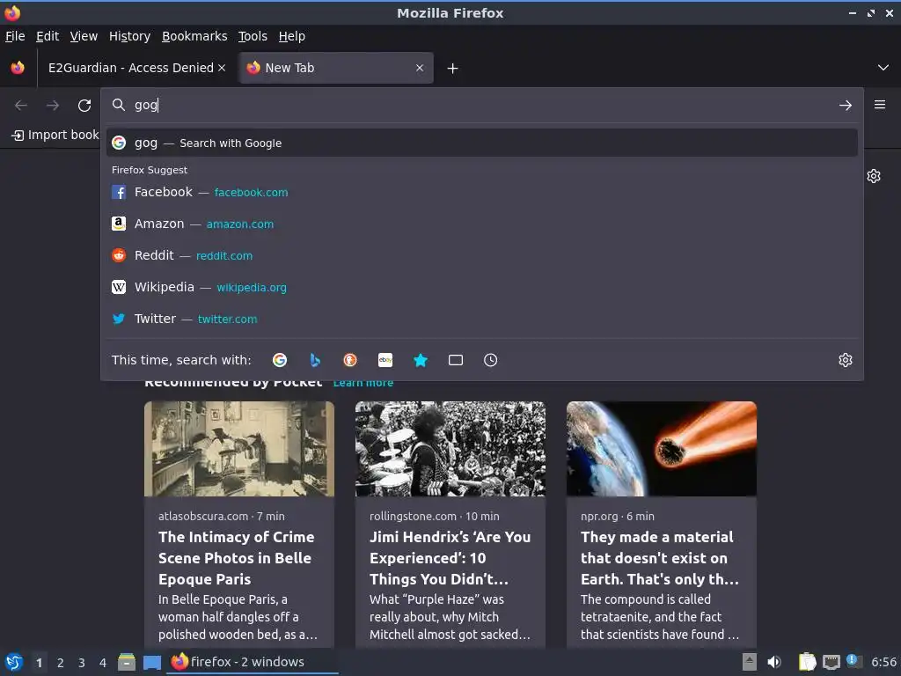Click into the address bar containing gog

coord(481,105)
